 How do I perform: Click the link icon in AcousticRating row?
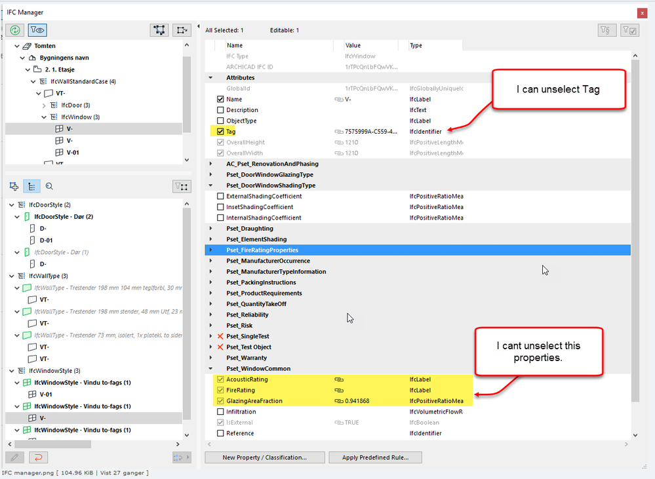coord(339,379)
